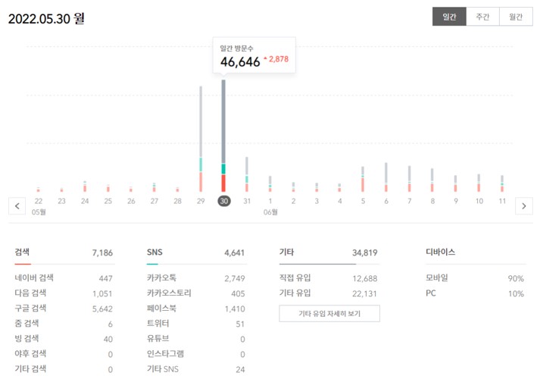
Task: Click the 빙 검색 row label
Action: [x=27, y=338]
